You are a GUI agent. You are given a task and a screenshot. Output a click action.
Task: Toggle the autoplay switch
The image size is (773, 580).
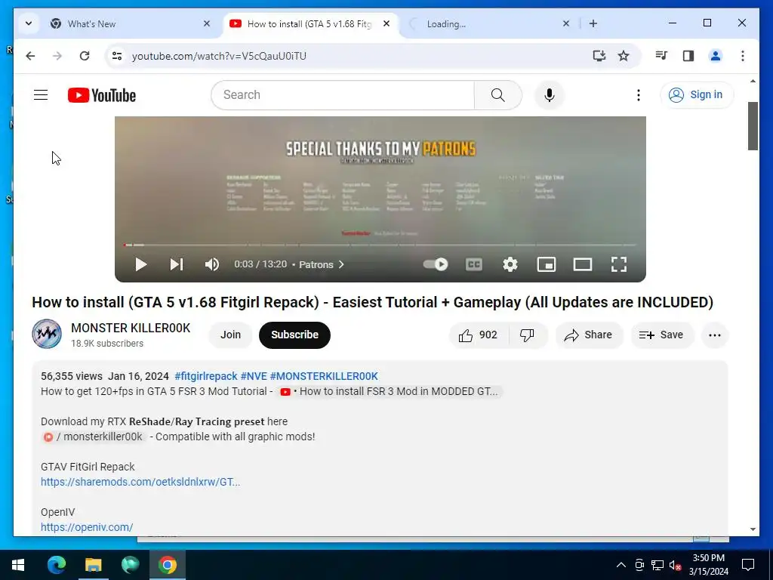click(x=436, y=264)
